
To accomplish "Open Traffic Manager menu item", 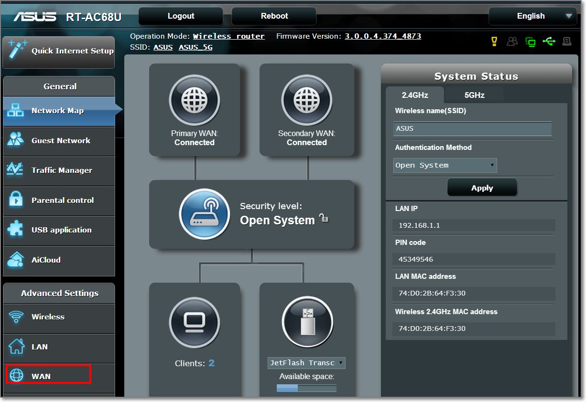I will coord(59,170).
